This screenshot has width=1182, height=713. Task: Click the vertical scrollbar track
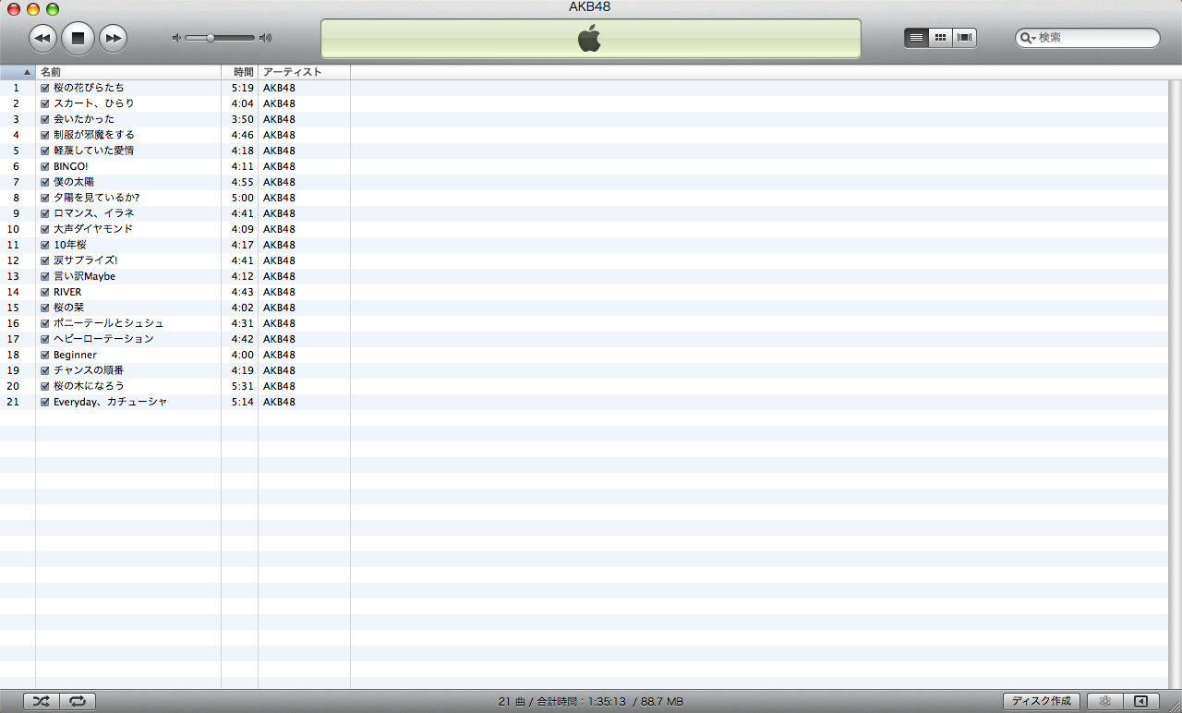pos(1175,383)
